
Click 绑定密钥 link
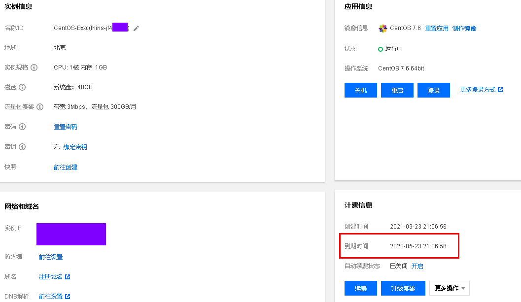click(x=75, y=147)
